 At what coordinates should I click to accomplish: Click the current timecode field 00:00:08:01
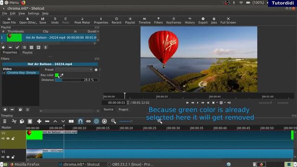point(116,103)
